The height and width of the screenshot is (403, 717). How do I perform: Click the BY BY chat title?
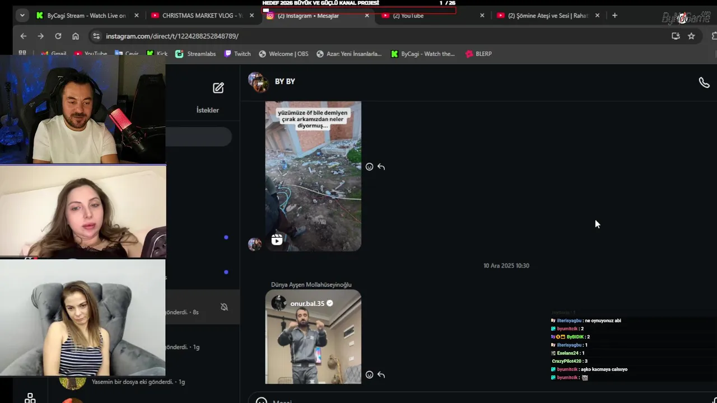(x=285, y=82)
